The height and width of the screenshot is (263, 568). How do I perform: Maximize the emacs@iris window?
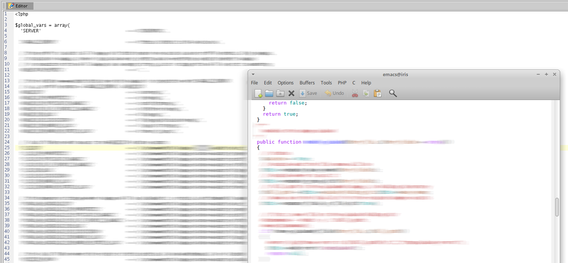(546, 74)
